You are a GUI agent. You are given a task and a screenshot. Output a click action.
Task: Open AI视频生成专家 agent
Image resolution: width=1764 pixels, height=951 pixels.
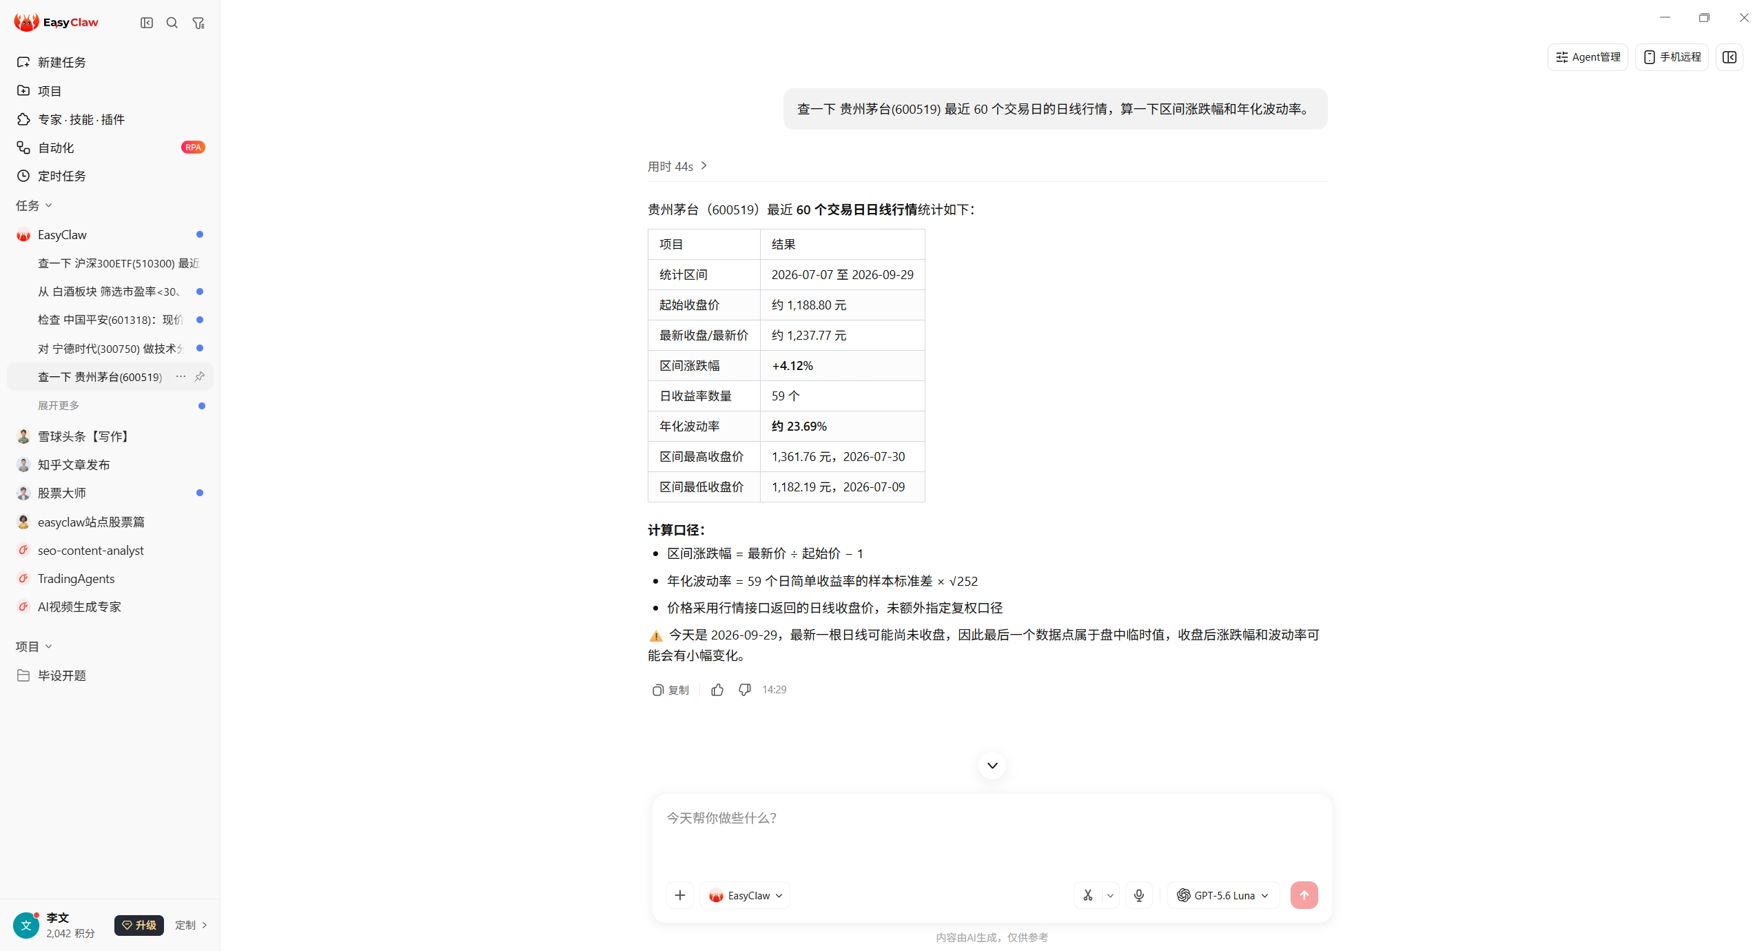coord(110,606)
